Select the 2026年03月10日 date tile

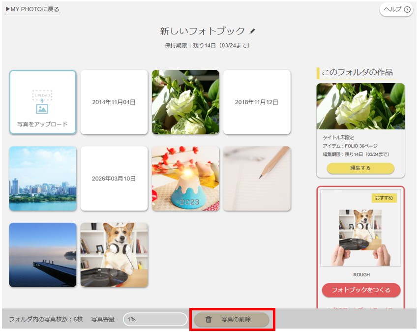click(x=114, y=179)
